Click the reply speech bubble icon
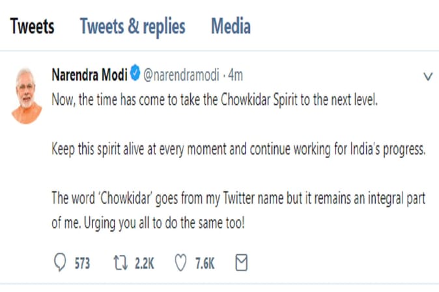This screenshot has width=439, height=292. click(x=59, y=263)
